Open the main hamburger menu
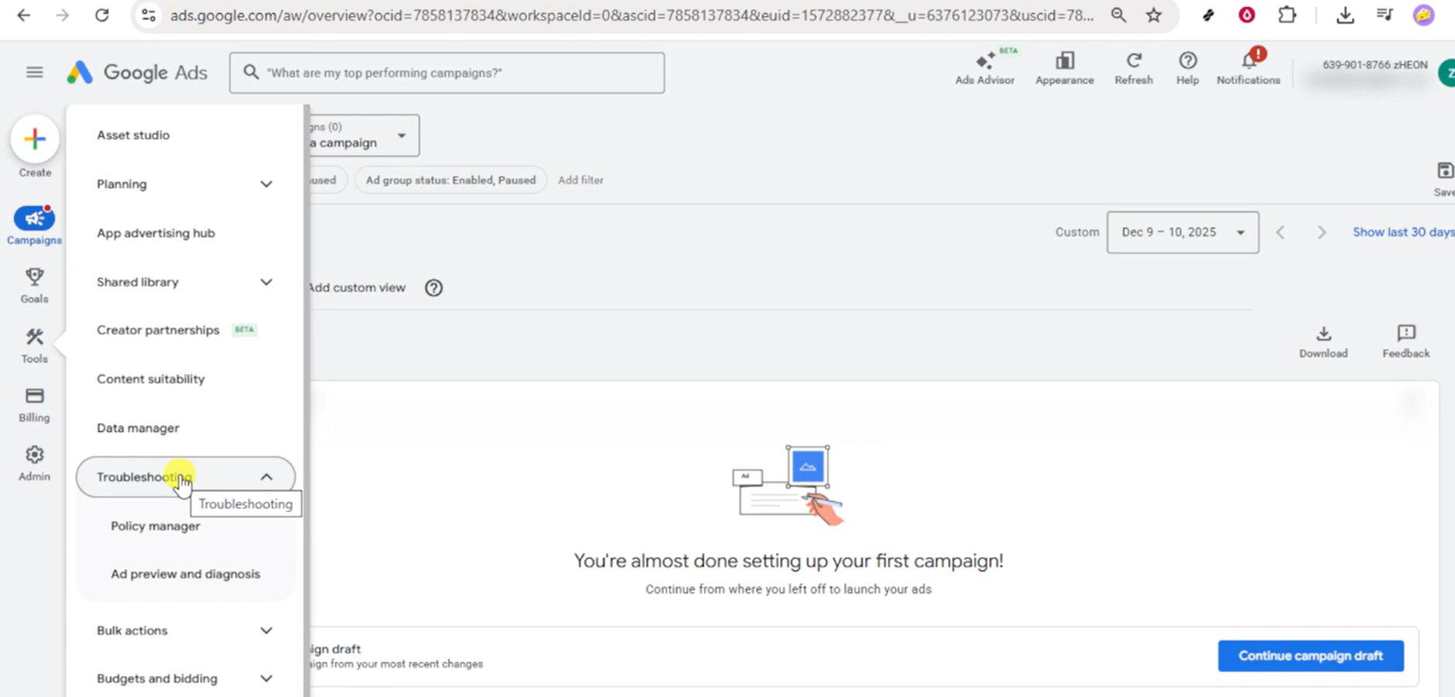 tap(34, 72)
